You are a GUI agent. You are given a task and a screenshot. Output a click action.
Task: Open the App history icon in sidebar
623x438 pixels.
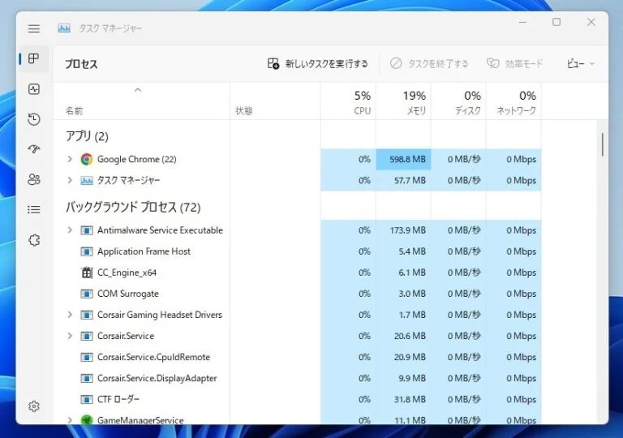(x=34, y=119)
